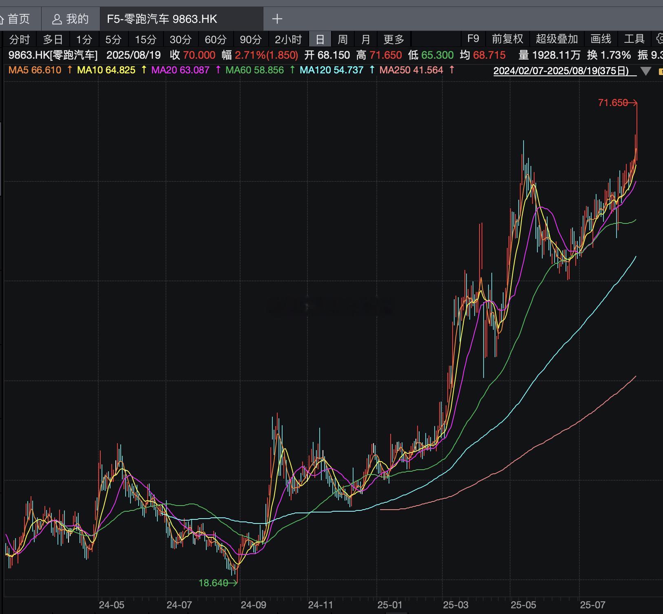Open chart settings via the gear icon

tap(659, 39)
